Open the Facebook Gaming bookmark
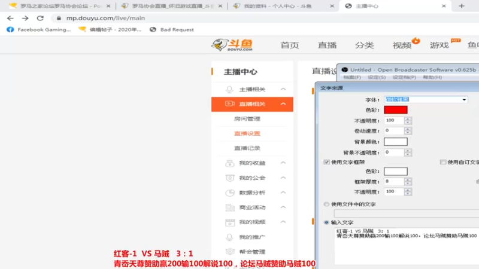The image size is (479, 269). click(38, 29)
